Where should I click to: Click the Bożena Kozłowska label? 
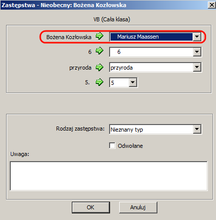point(69,37)
